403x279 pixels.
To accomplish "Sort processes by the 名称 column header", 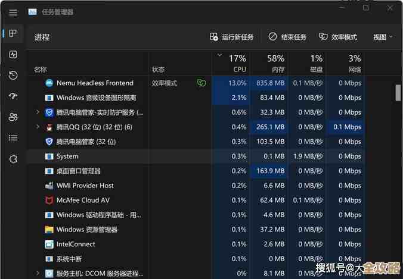I will tap(40, 70).
